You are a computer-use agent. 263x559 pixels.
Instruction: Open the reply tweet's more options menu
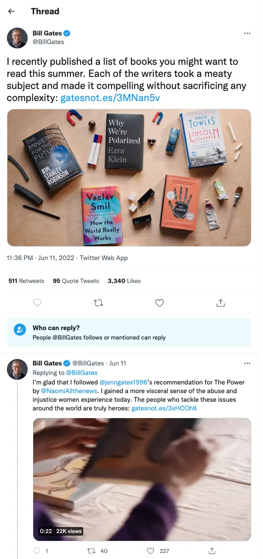247,363
